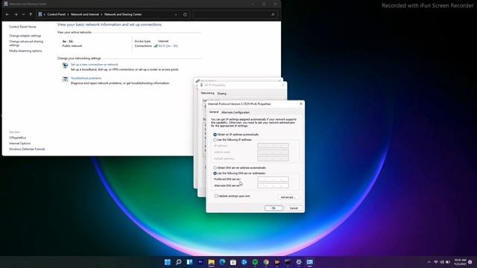
Task: Switch to Control Panel taskbar icon
Action: tap(310, 262)
